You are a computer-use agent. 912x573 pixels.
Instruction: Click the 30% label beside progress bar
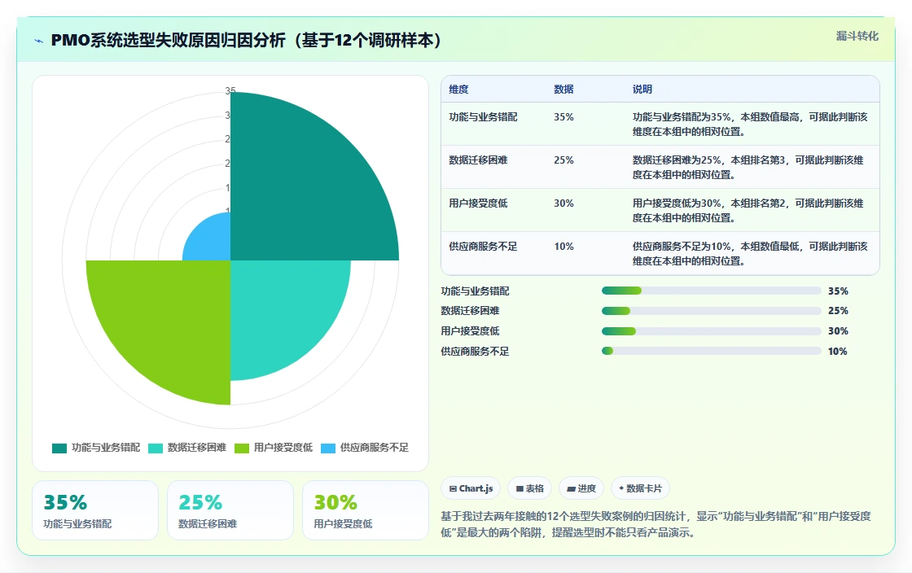[x=838, y=331]
